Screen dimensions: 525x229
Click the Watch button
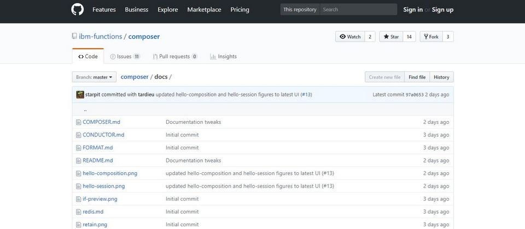[350, 37]
